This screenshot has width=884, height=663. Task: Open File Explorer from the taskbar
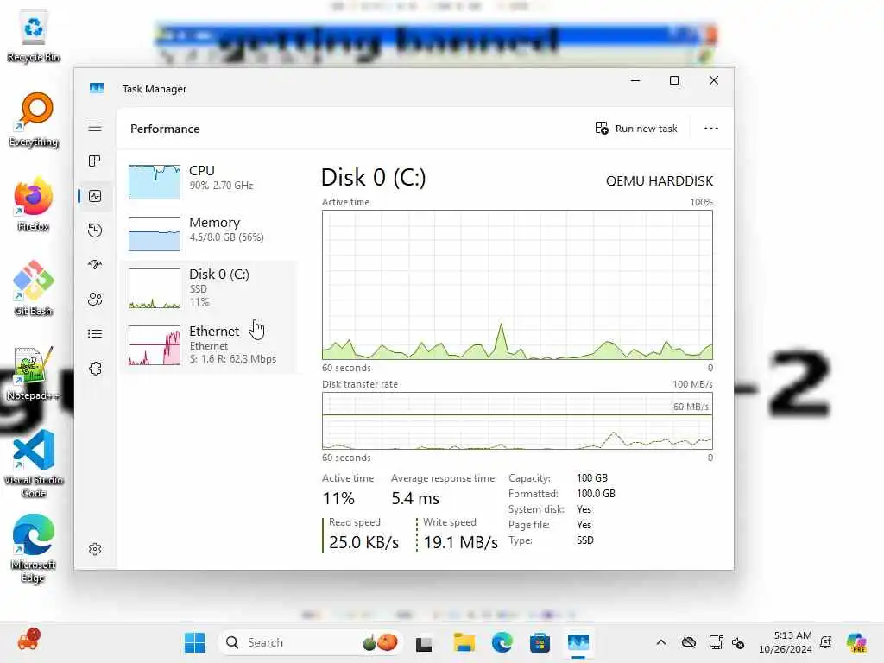[x=464, y=642]
